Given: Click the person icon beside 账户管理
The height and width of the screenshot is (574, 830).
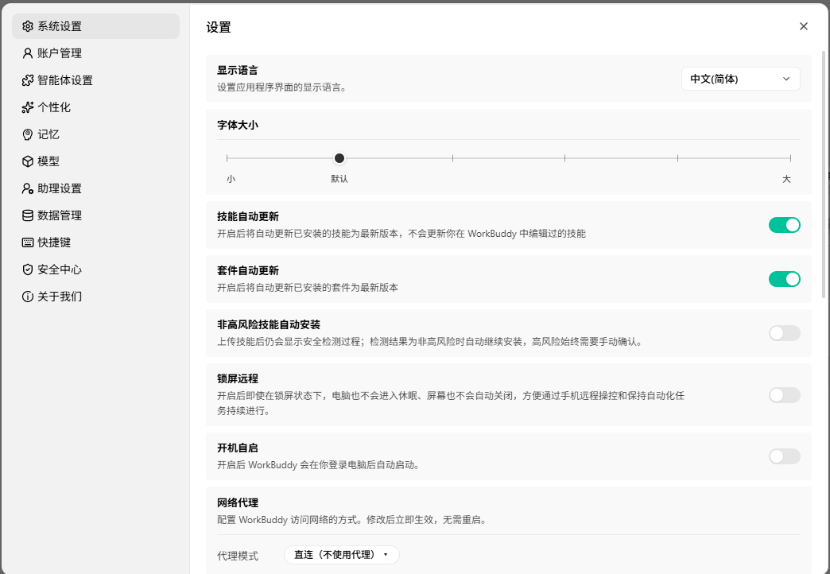Looking at the screenshot, I should 28,53.
